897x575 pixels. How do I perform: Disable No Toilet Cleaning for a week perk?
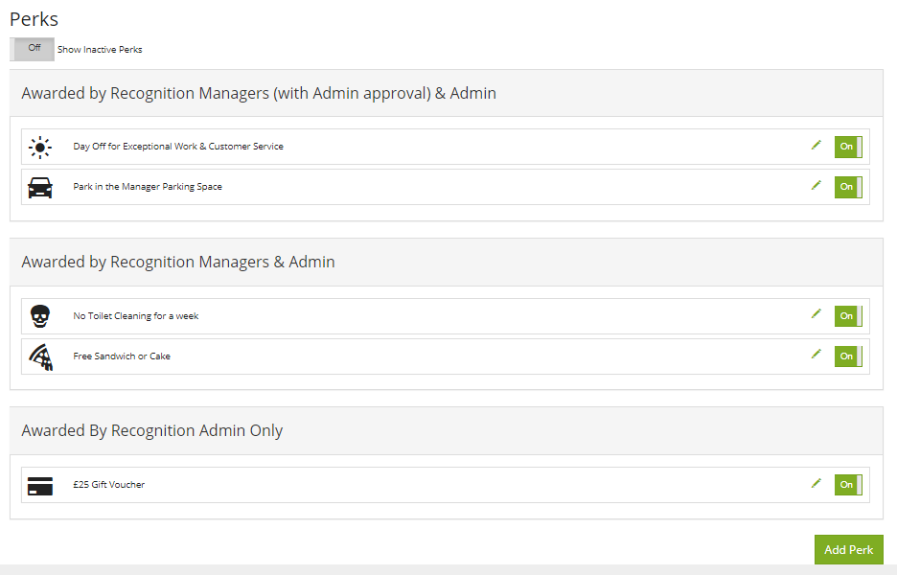point(848,316)
